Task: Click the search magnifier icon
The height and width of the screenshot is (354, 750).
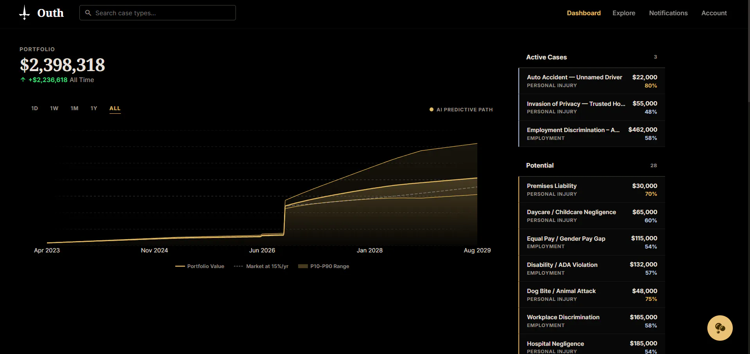Action: coord(88,13)
